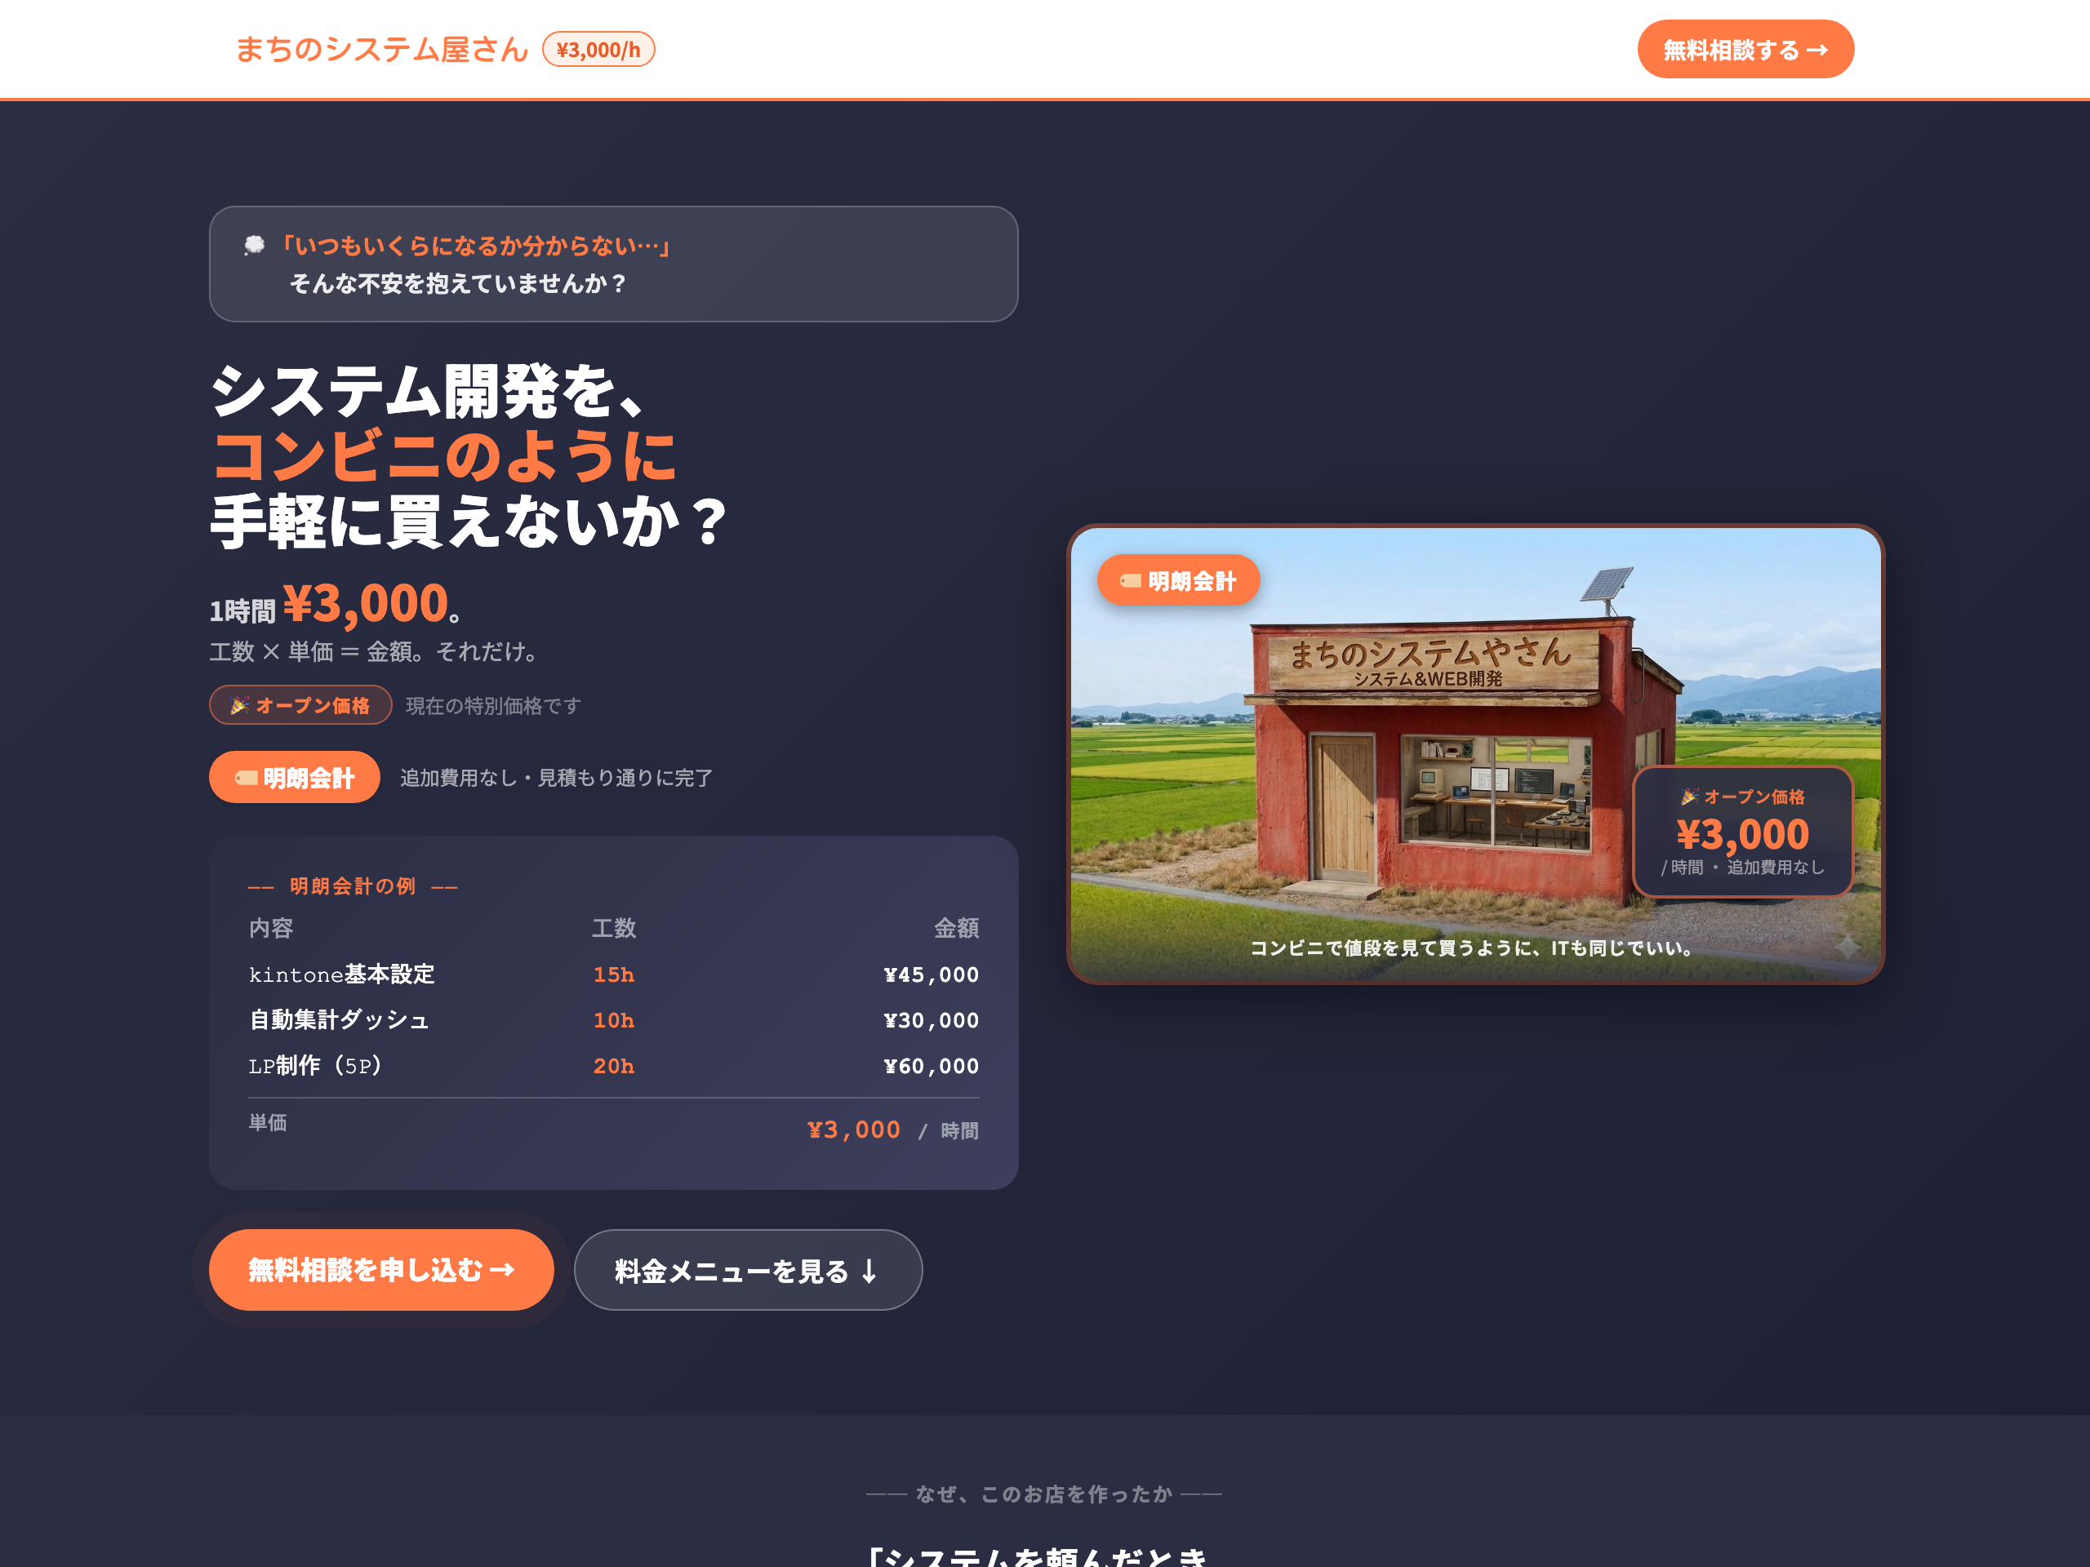Click the コンビニのように orange headline line
Screen dimensions: 2090x1567
pos(444,456)
